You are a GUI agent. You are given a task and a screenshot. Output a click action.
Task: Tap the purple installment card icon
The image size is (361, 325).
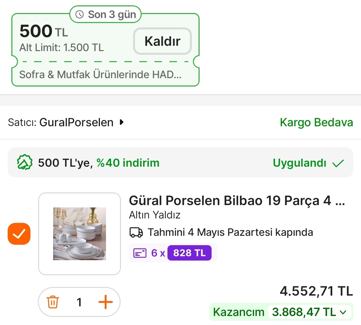coord(140,253)
